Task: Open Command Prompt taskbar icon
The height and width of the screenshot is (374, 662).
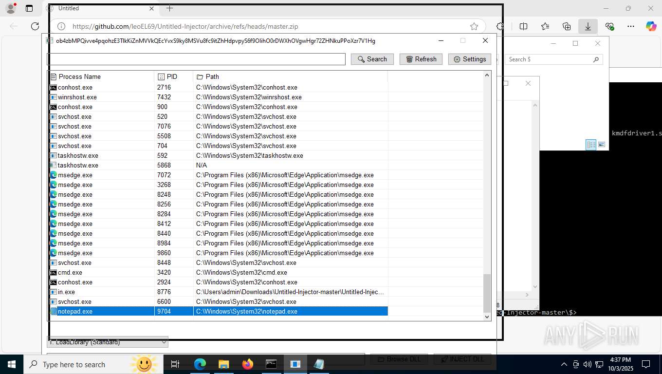Action: pos(271,364)
